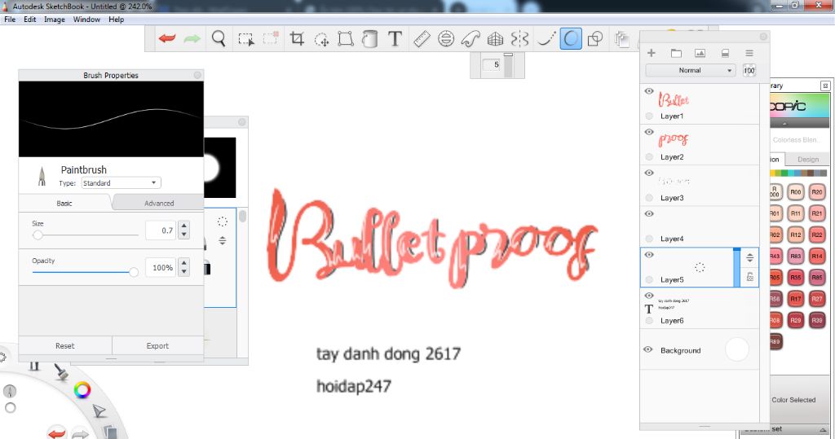Select the Crop tool
The height and width of the screenshot is (439, 835).
pos(297,38)
